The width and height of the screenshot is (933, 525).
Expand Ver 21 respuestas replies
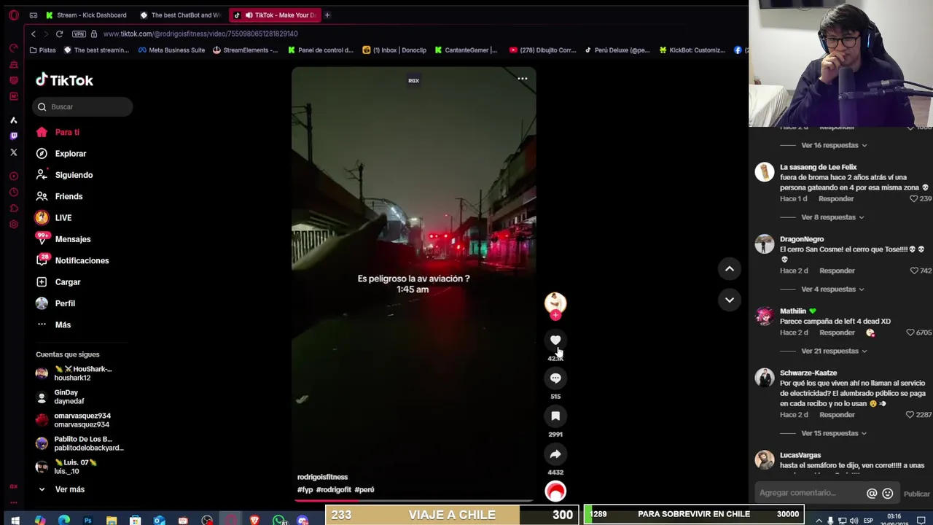[x=834, y=351]
